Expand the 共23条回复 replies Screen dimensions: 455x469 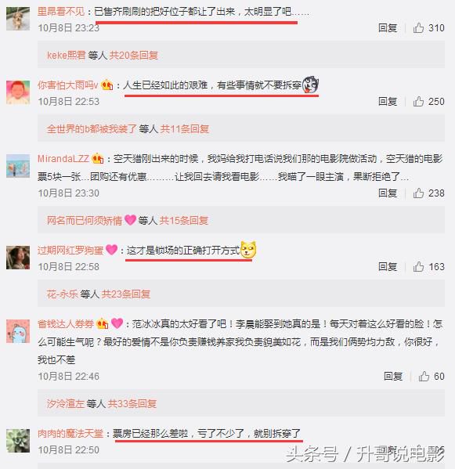pyautogui.click(x=126, y=294)
